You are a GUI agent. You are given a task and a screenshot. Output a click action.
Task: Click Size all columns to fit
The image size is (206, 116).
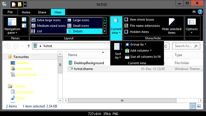(143, 57)
